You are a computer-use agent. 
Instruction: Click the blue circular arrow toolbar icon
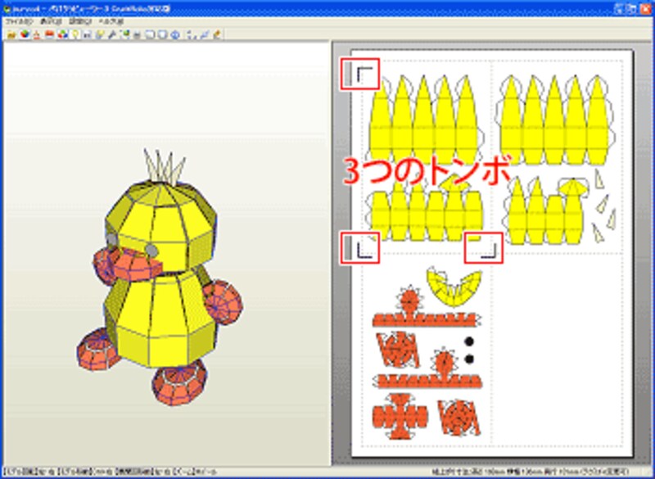(175, 34)
